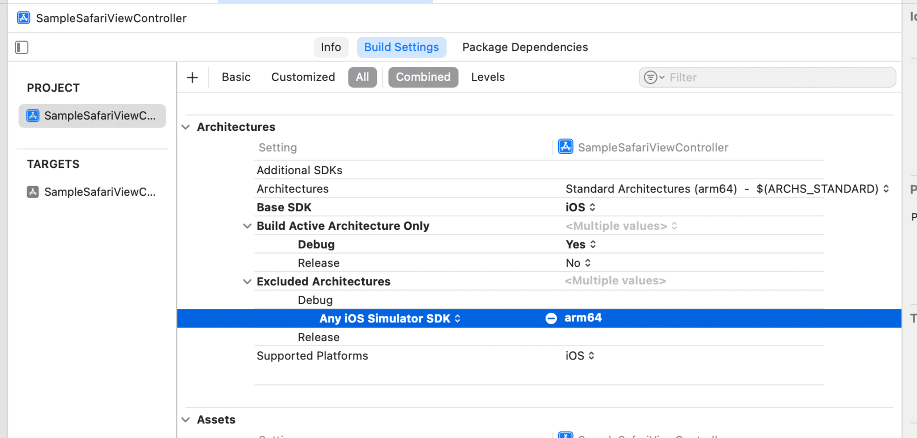Screen dimensions: 917x438
Task: Open the Package Dependencies tab
Action: pos(525,47)
